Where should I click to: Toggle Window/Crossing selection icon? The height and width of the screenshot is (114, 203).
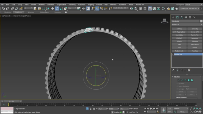(48, 9)
